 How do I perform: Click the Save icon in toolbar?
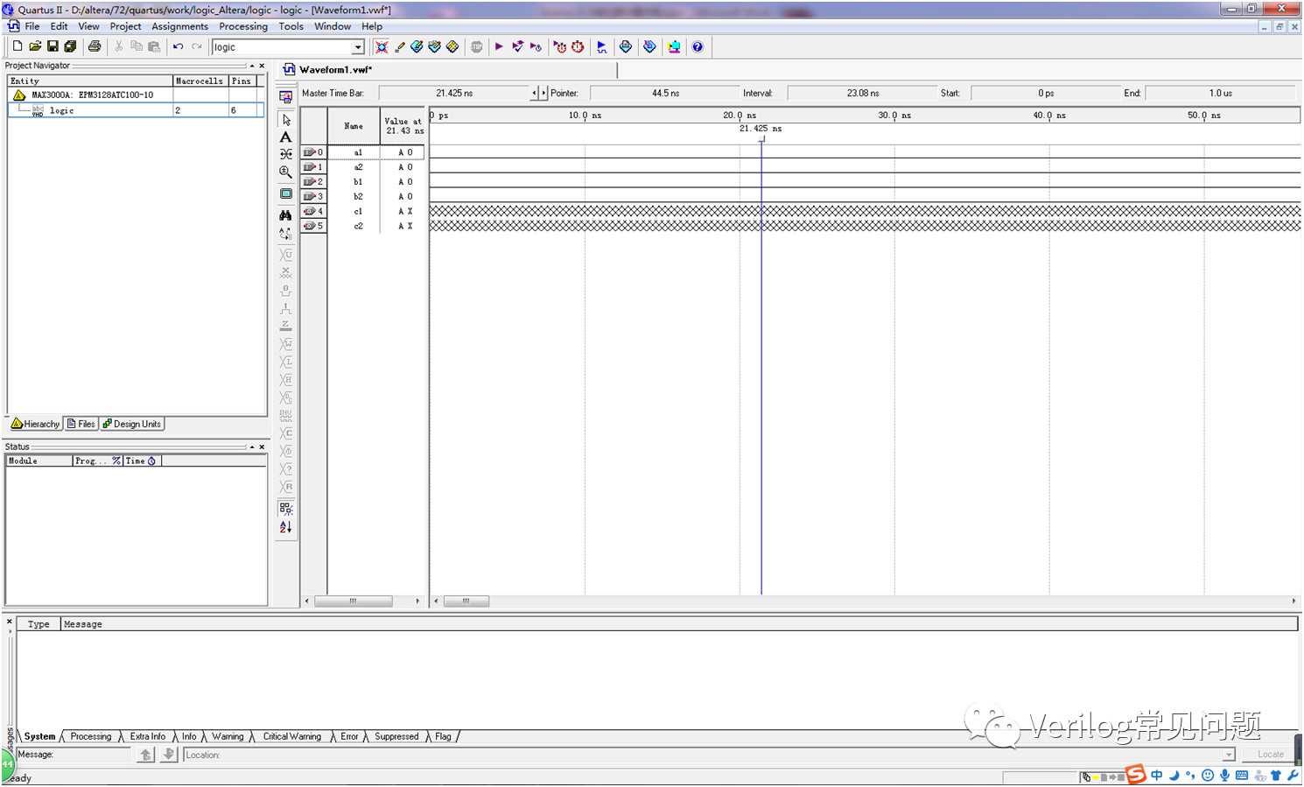click(53, 46)
